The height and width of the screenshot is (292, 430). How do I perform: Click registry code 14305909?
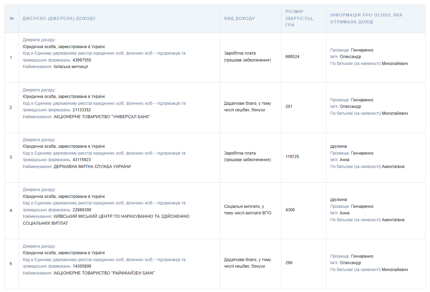(82, 266)
